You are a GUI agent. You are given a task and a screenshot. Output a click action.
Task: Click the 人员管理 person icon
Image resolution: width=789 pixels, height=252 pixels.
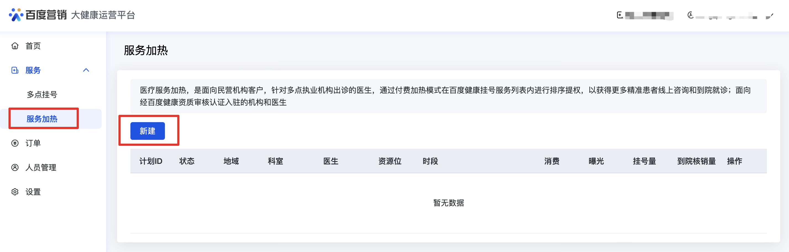coord(15,167)
